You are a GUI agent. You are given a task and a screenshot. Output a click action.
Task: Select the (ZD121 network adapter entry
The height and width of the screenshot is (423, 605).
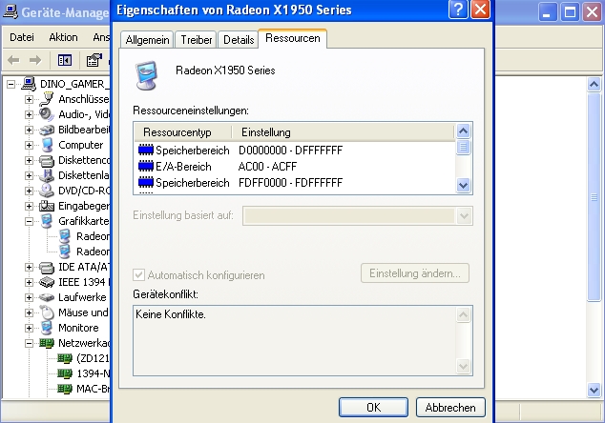pyautogui.click(x=83, y=358)
